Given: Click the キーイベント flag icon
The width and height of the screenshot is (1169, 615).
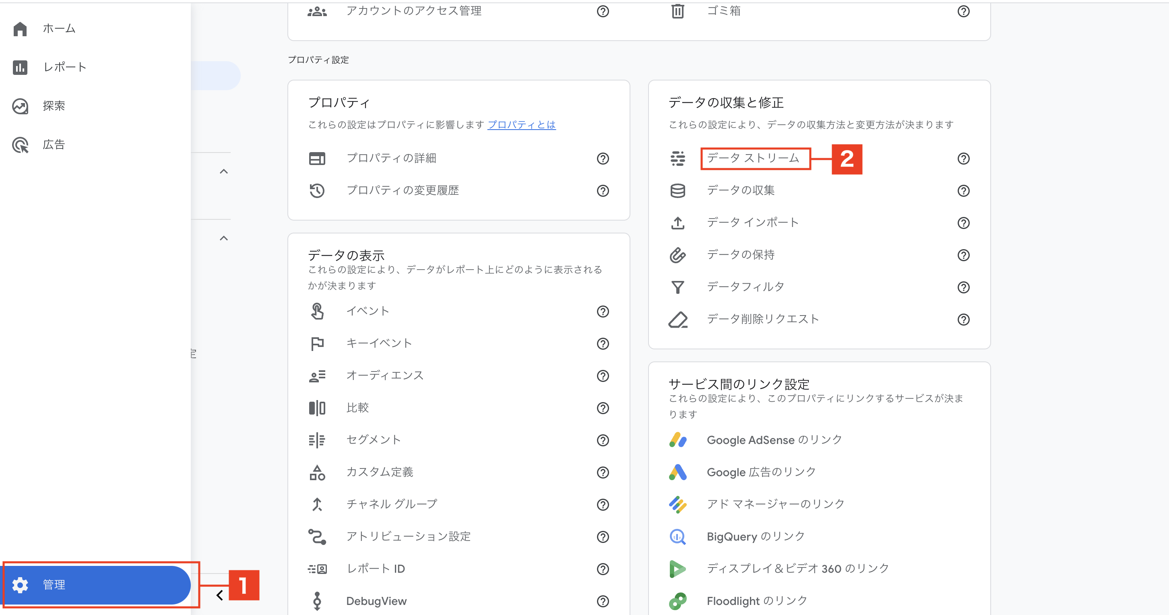Looking at the screenshot, I should coord(317,344).
